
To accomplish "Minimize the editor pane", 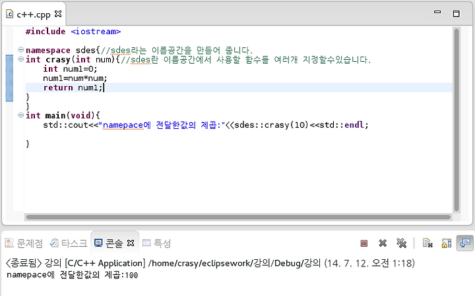I will pyautogui.click(x=437, y=12).
